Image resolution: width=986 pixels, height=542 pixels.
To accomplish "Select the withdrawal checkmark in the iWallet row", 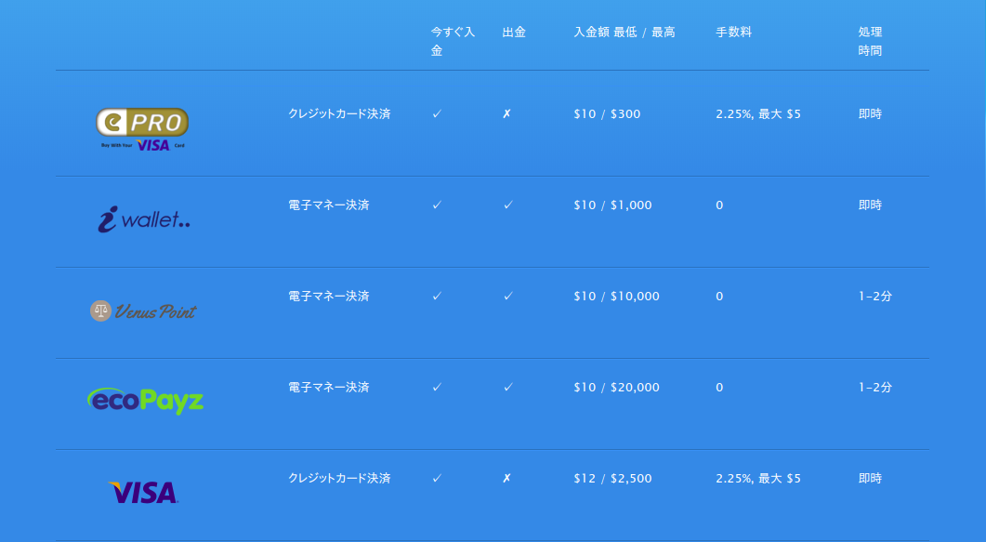I will [508, 205].
